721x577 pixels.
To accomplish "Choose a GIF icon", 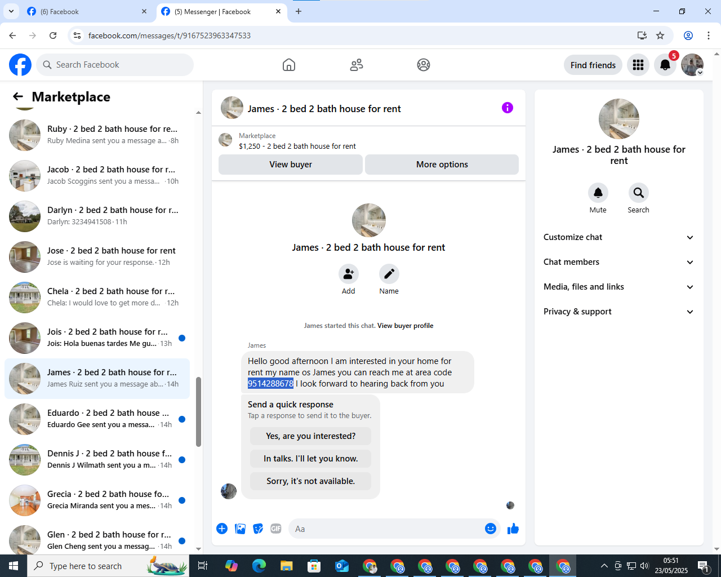I will (276, 529).
